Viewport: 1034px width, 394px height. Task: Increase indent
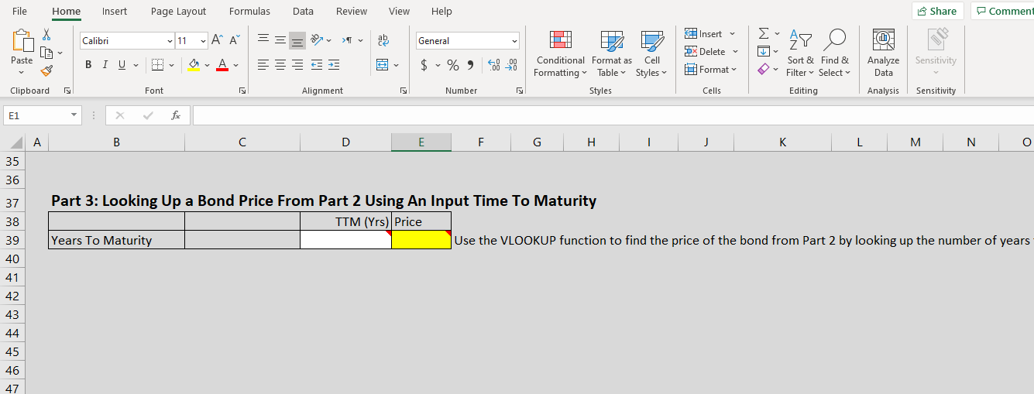(334, 65)
